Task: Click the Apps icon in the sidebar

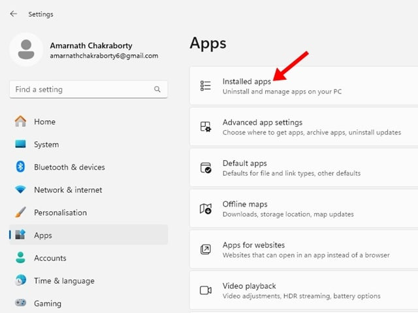Action: pyautogui.click(x=20, y=235)
